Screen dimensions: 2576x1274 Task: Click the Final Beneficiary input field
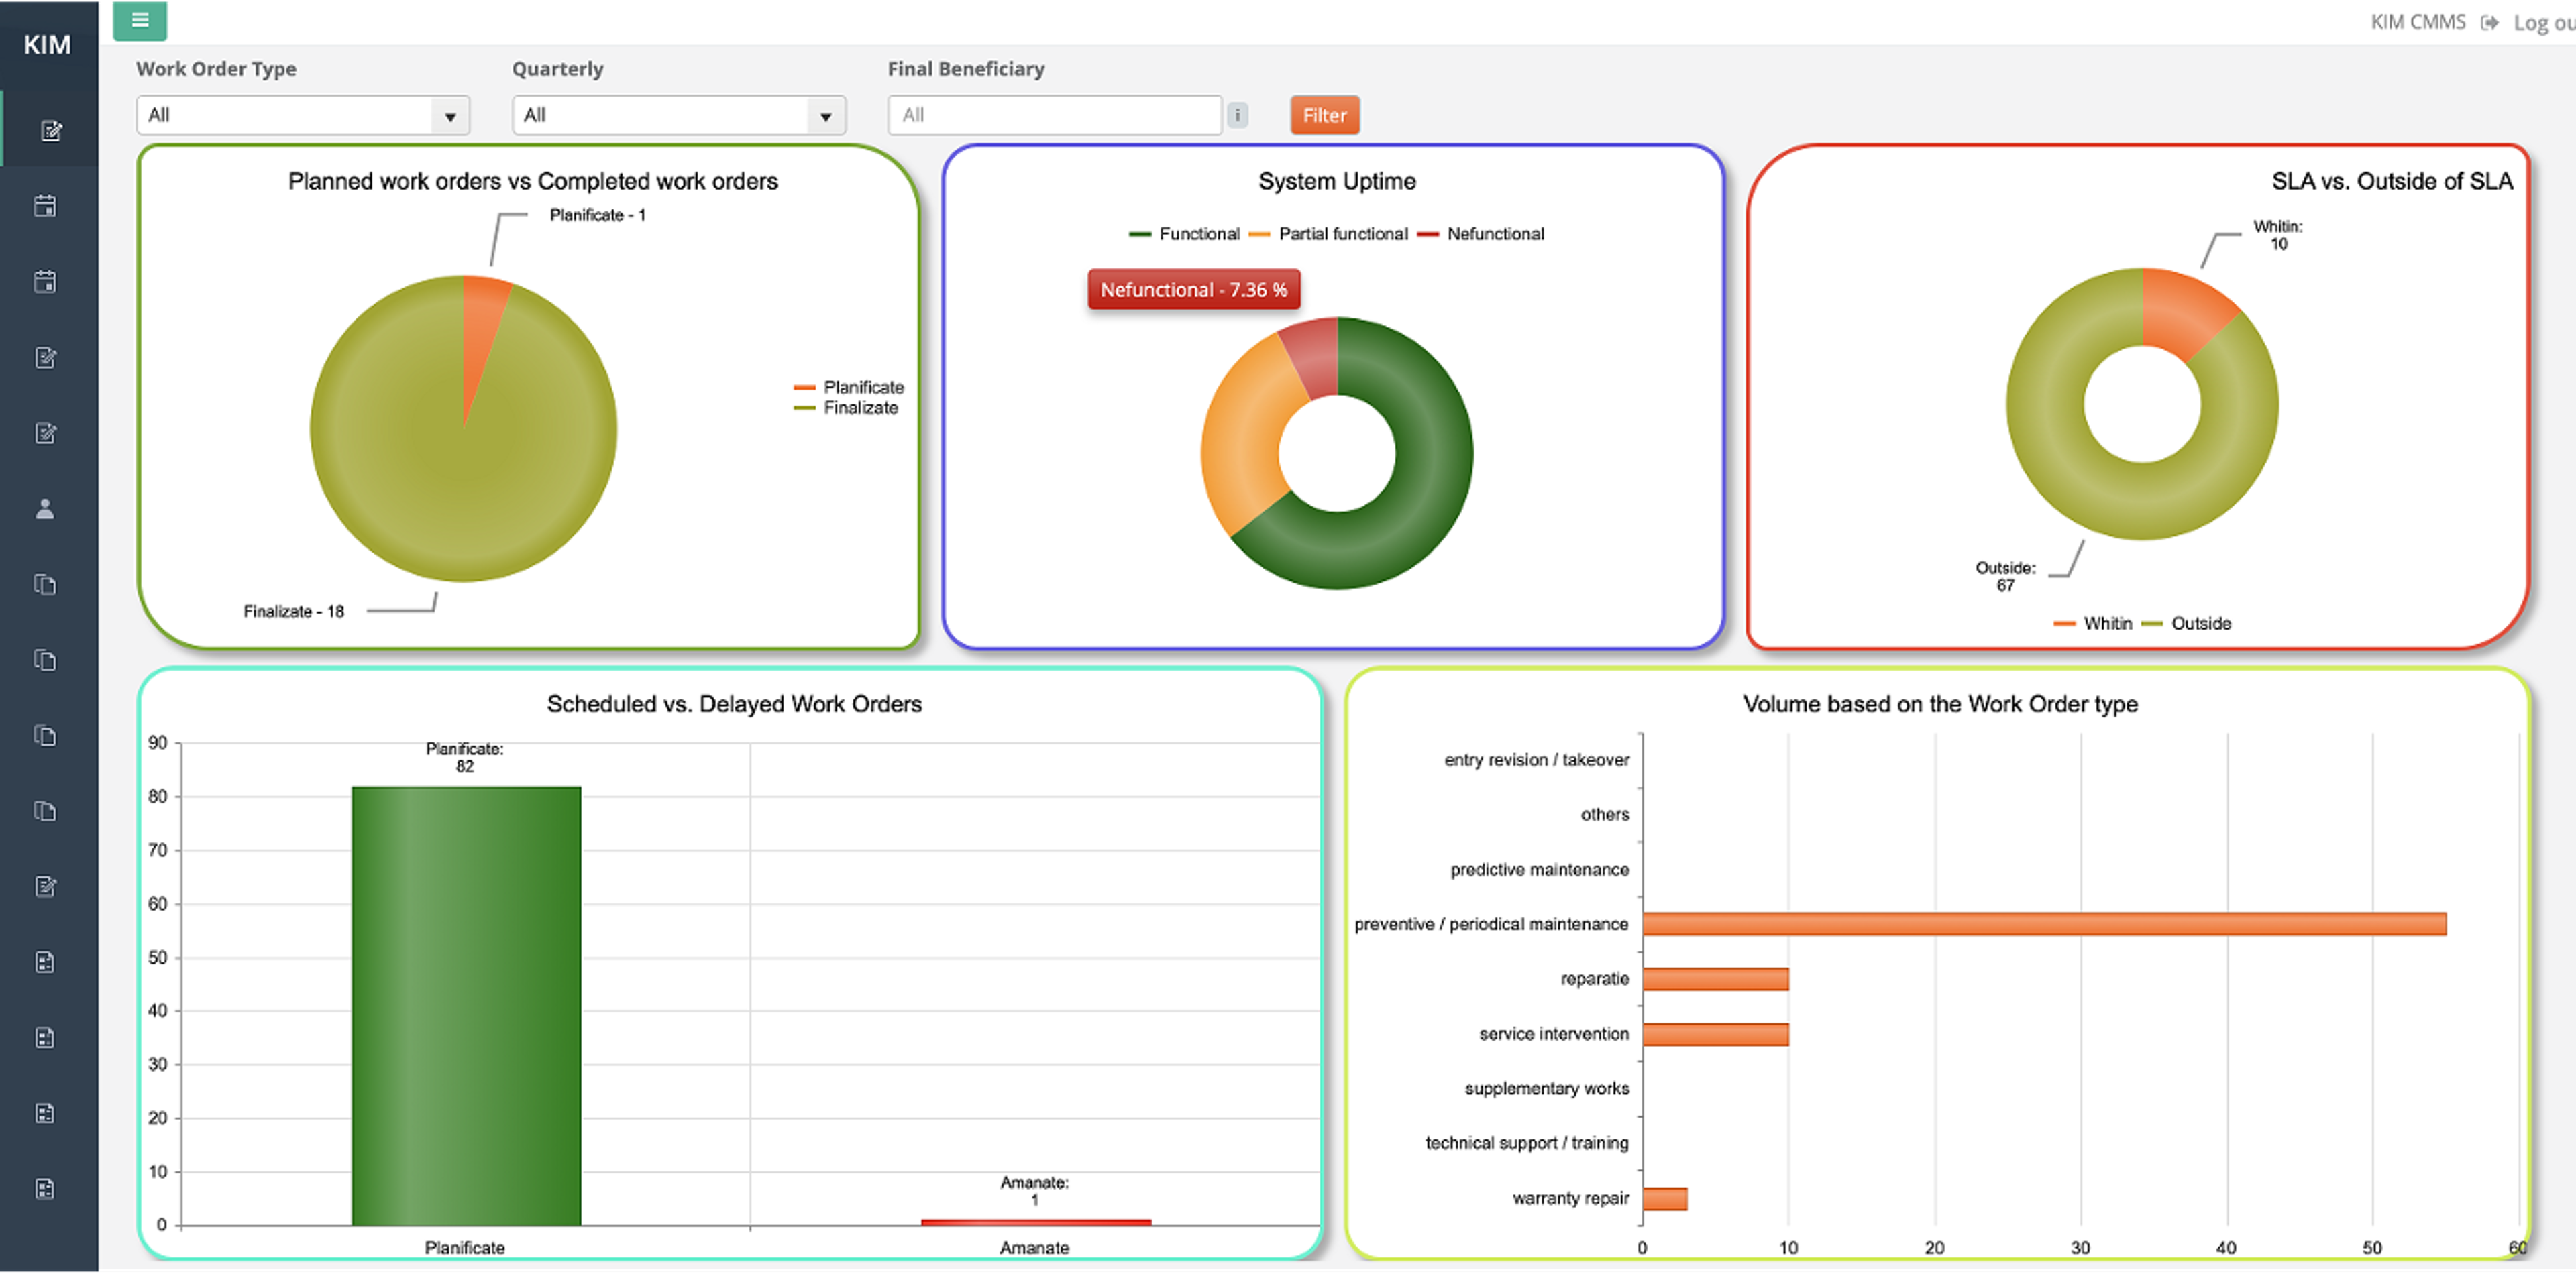click(x=1054, y=115)
